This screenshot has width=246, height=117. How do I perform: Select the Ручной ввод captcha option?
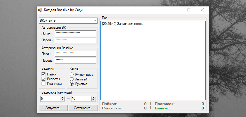71,75
